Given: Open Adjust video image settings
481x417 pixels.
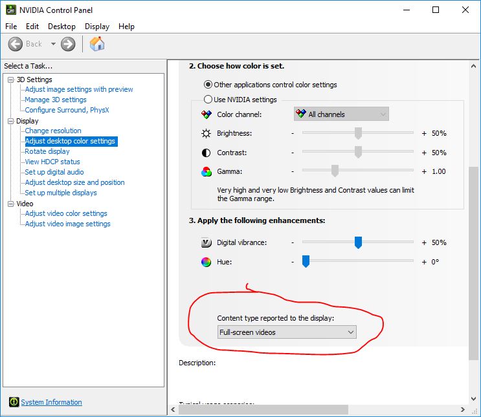Looking at the screenshot, I should [x=67, y=224].
